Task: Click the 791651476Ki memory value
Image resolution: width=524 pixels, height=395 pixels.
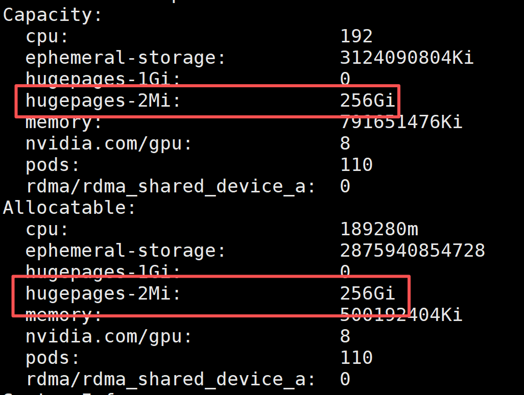Action: click(401, 122)
